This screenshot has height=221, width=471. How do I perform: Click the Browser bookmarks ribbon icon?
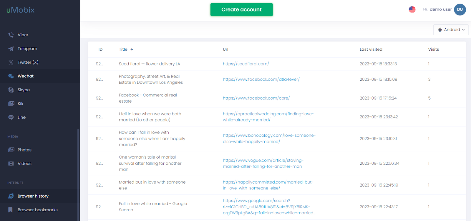click(11, 210)
